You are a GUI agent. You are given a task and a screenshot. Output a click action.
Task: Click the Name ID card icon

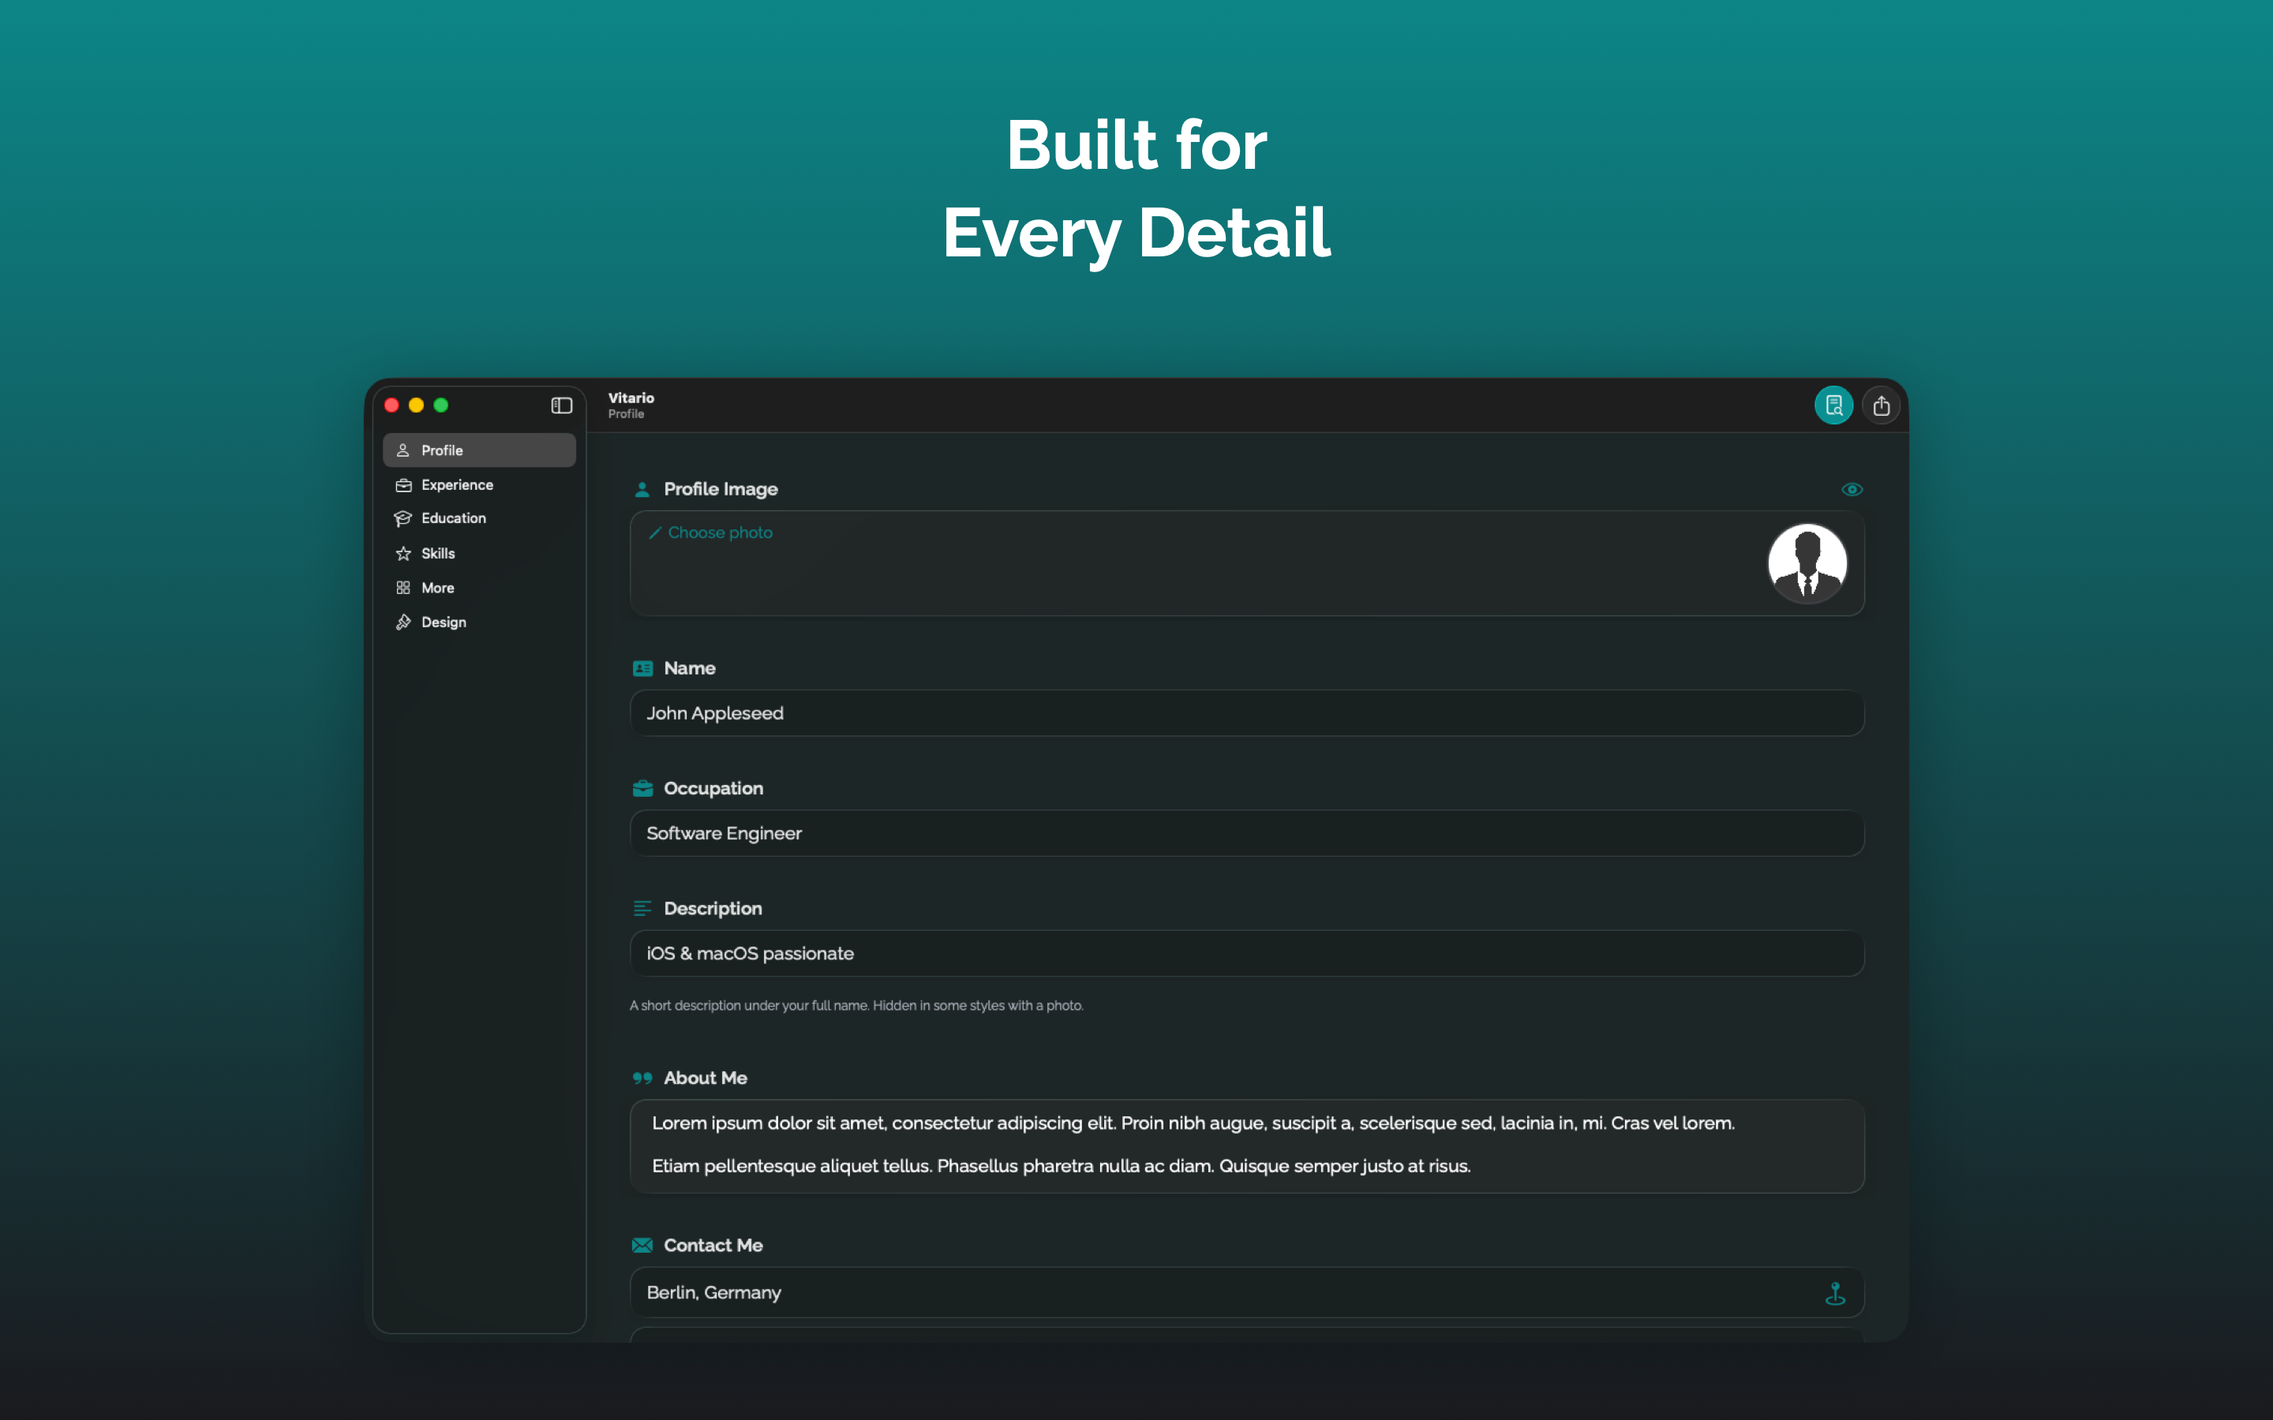pyautogui.click(x=642, y=669)
